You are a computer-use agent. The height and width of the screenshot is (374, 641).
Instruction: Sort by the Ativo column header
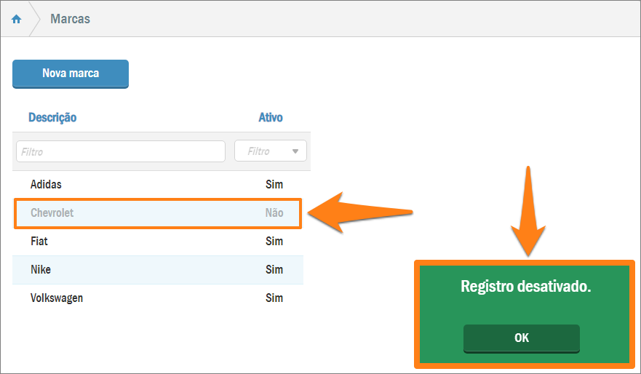[271, 117]
